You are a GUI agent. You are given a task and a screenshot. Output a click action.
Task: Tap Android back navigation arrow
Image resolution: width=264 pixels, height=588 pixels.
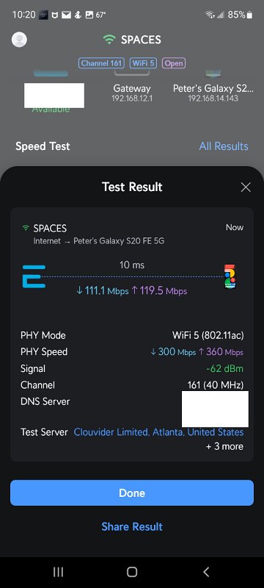(x=206, y=572)
